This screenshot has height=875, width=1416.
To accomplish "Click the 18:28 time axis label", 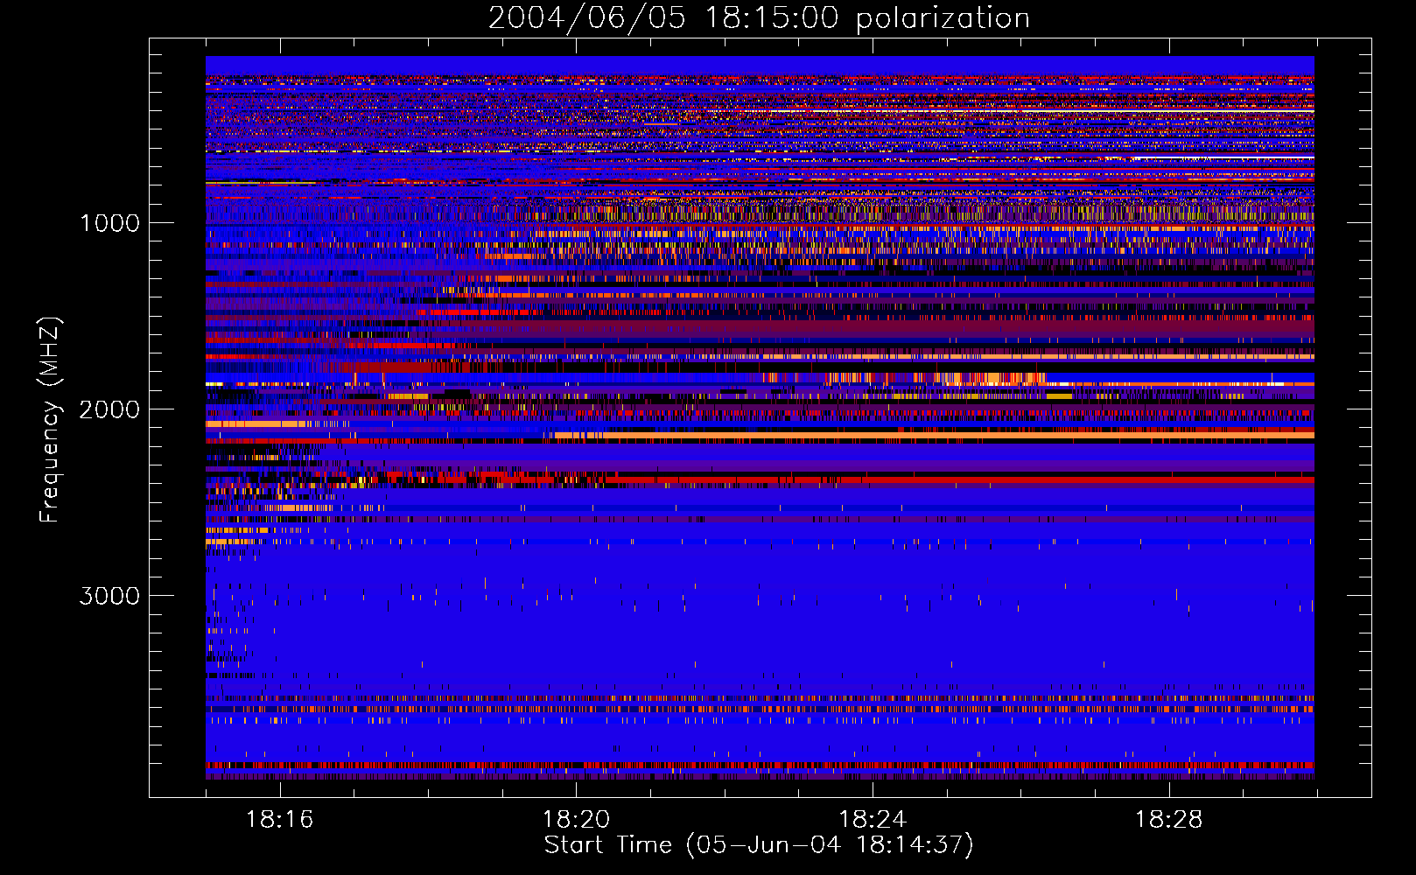I will click(x=1169, y=820).
